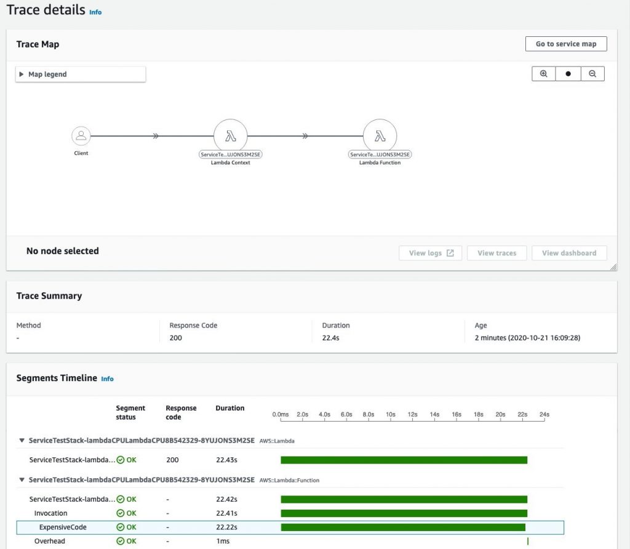Click the 200 response code in AWS::Lambda row
The image size is (630, 549).
pos(172,460)
